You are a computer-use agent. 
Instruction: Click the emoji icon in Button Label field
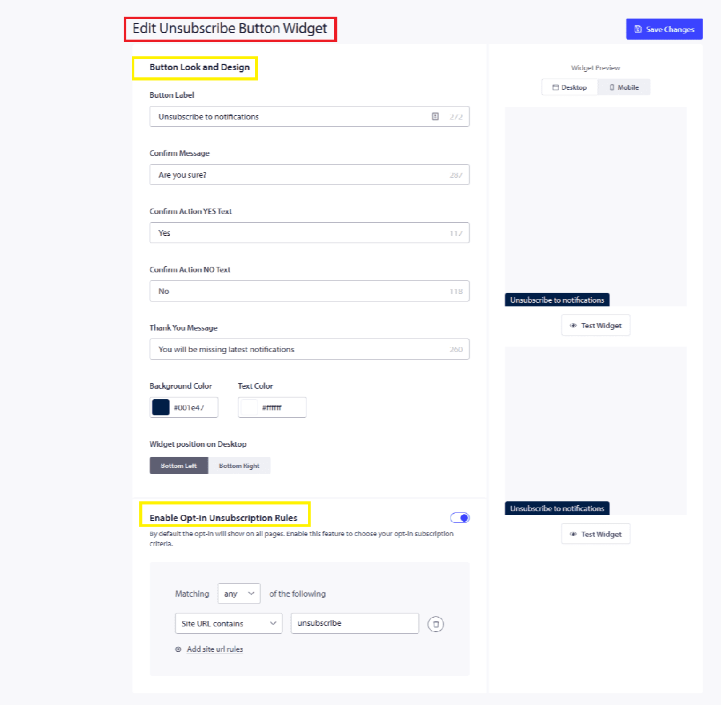click(435, 116)
